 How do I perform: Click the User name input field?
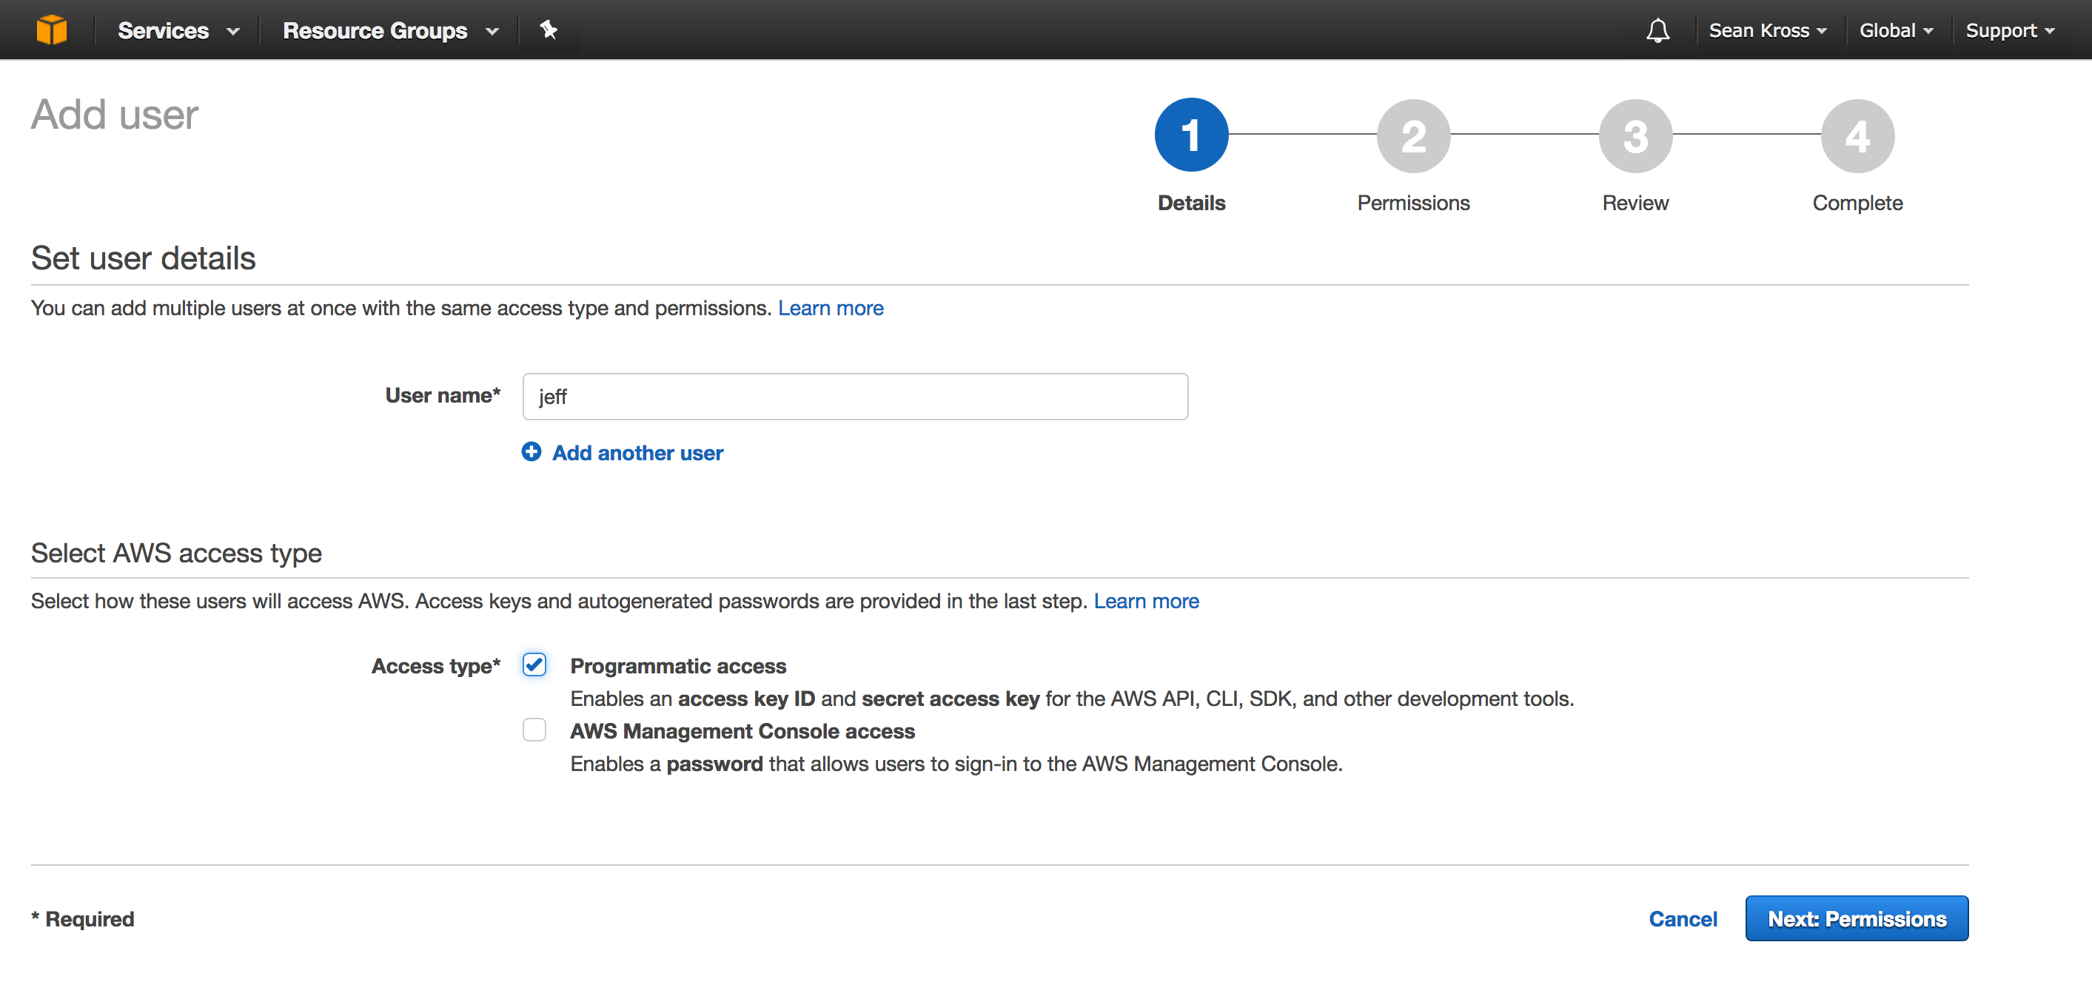click(x=855, y=397)
